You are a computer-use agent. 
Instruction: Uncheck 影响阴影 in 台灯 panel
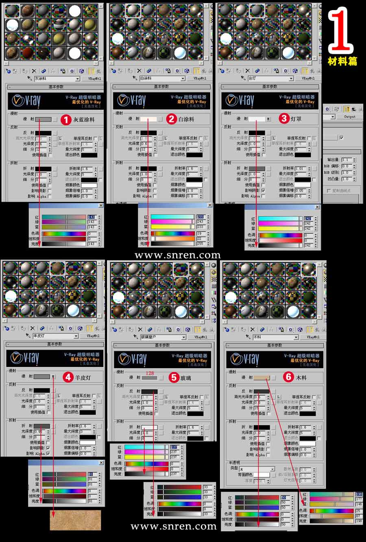coord(264,190)
